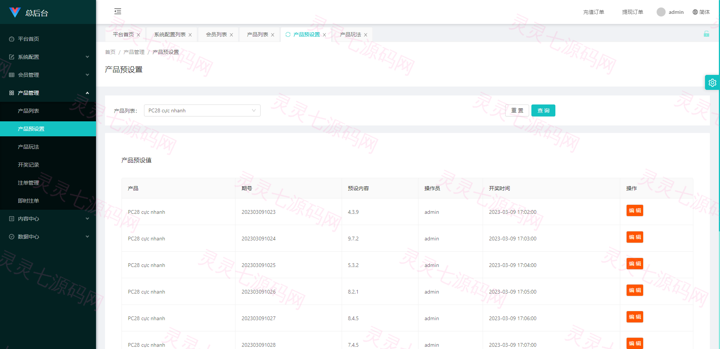Click 首页 in the breadcrumb

[x=110, y=52]
